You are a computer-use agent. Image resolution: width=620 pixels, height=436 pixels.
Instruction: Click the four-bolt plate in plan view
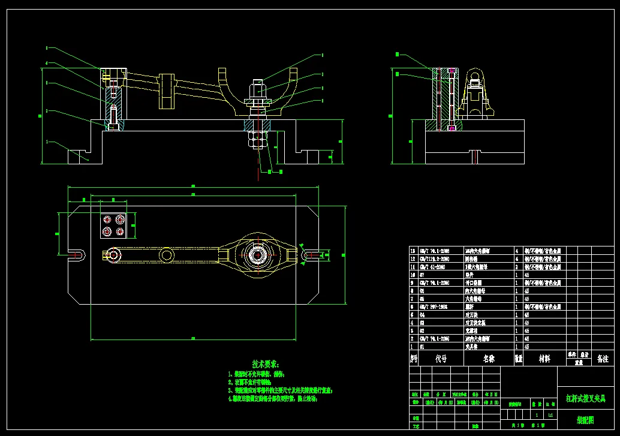click(x=113, y=225)
